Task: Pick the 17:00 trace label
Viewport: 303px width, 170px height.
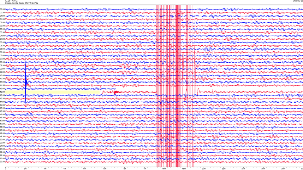Action: click(2, 121)
